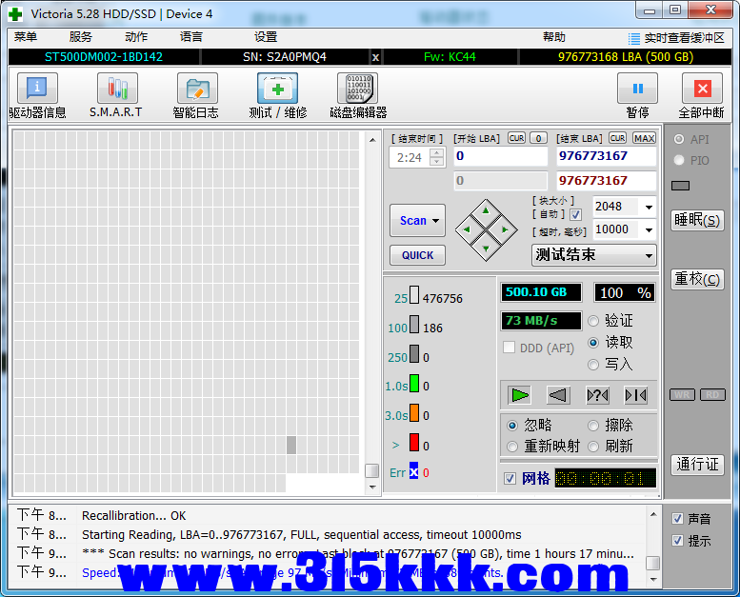Select the 重新映射 remap radio button
Screen dimensions: 740x597
tap(513, 447)
